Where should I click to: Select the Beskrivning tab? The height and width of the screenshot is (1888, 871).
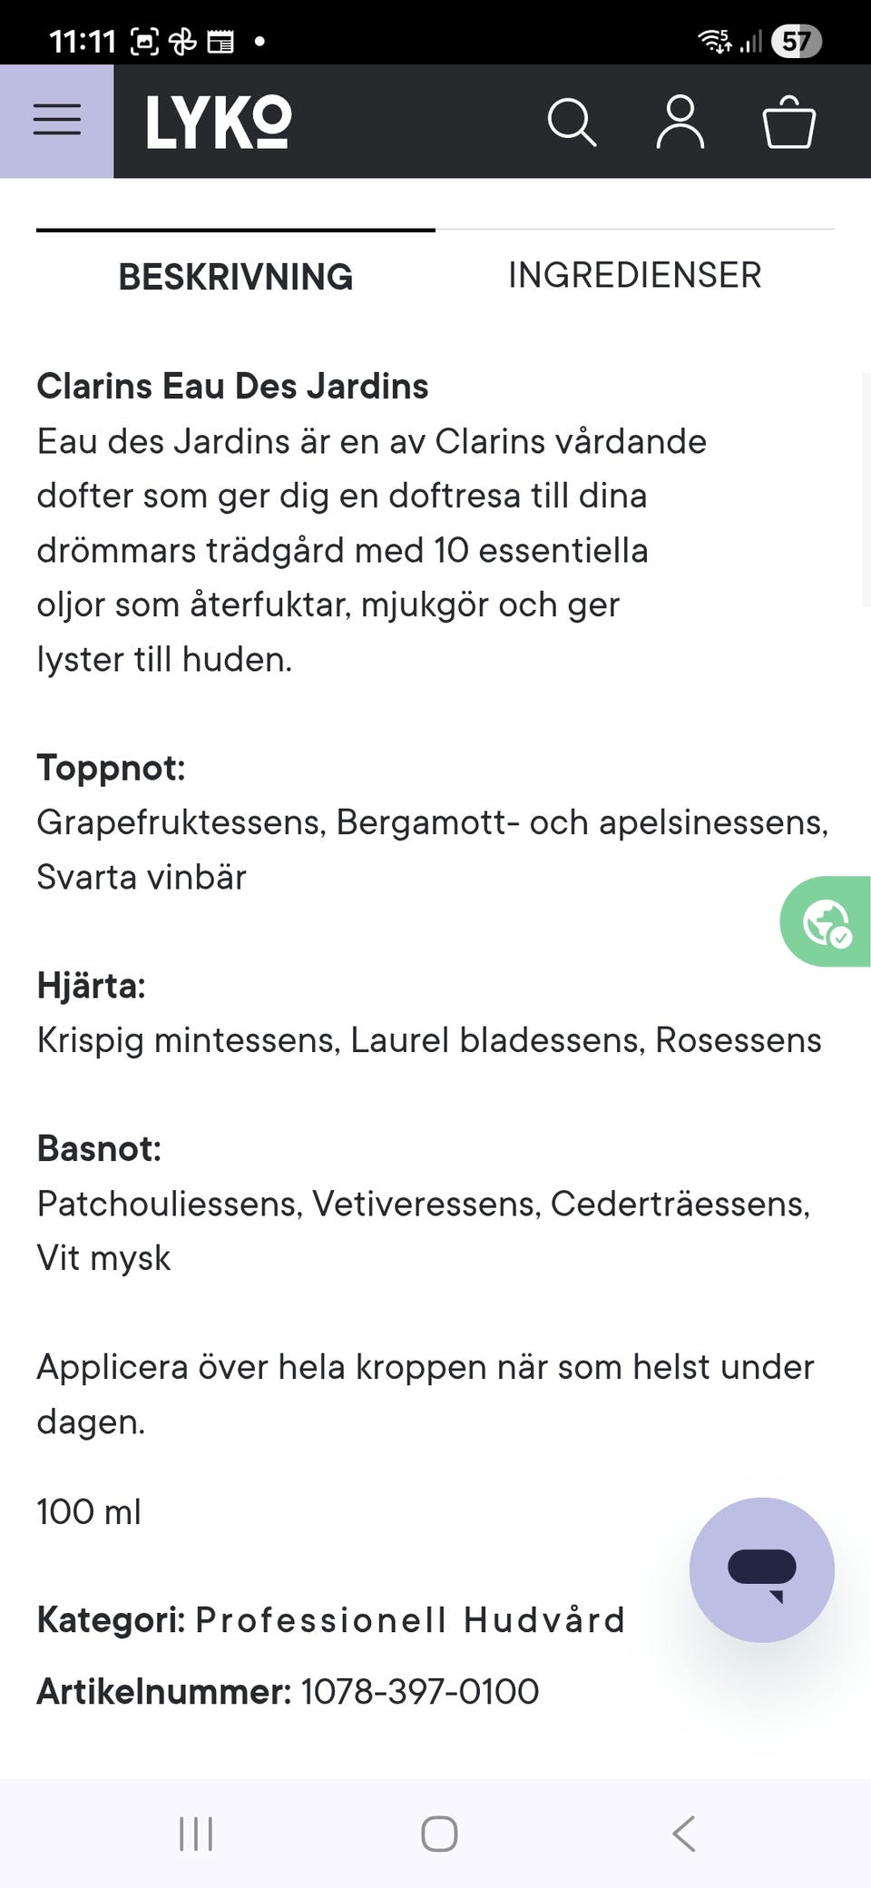[x=235, y=276]
